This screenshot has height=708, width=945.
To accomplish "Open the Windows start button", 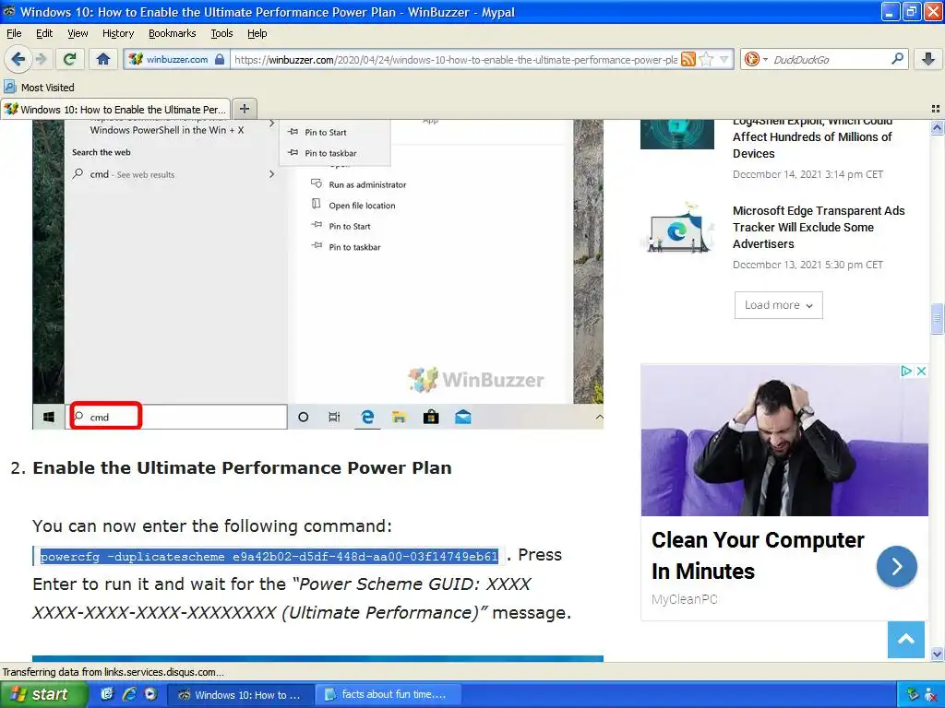I will [43, 694].
